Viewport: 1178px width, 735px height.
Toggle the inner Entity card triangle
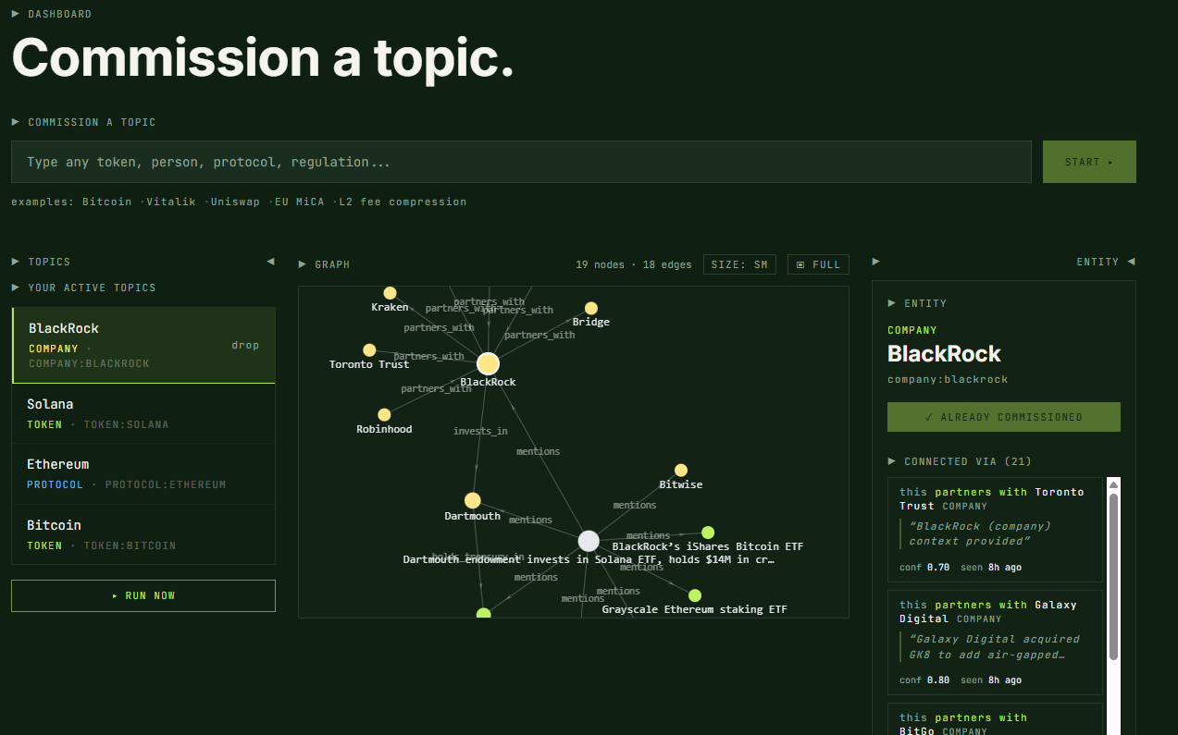click(892, 303)
